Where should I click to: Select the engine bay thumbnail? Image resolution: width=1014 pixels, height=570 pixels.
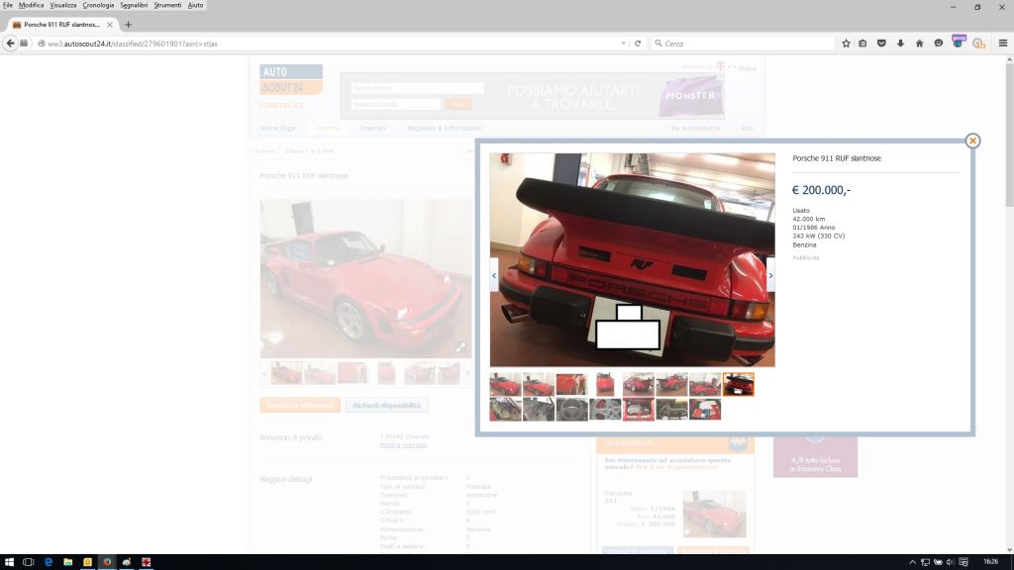pyautogui.click(x=639, y=409)
